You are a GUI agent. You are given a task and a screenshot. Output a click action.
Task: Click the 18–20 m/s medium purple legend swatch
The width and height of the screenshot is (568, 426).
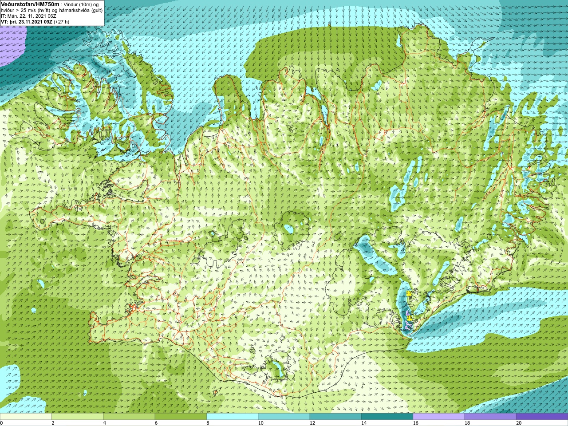[490, 417]
